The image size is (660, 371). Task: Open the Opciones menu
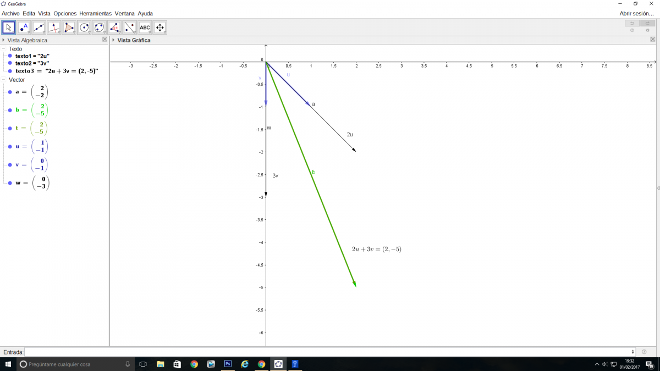coord(65,13)
